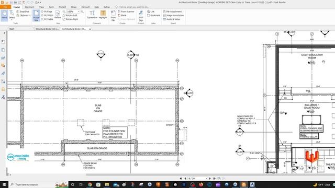The width and height of the screenshot is (335, 188).
Task: Open the File menu
Action: (x=5, y=7)
